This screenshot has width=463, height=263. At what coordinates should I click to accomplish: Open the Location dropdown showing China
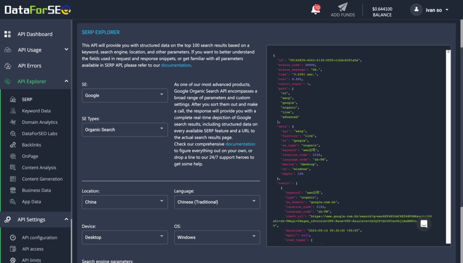(x=125, y=202)
